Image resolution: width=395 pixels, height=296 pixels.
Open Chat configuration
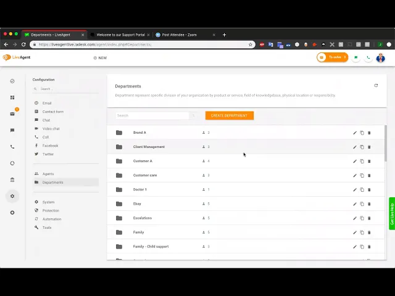pos(46,120)
